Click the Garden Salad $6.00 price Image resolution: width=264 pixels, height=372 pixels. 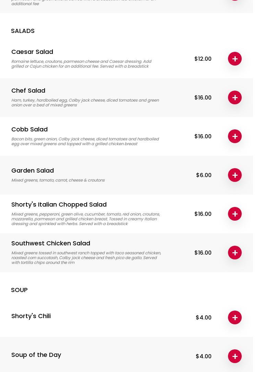(x=204, y=175)
